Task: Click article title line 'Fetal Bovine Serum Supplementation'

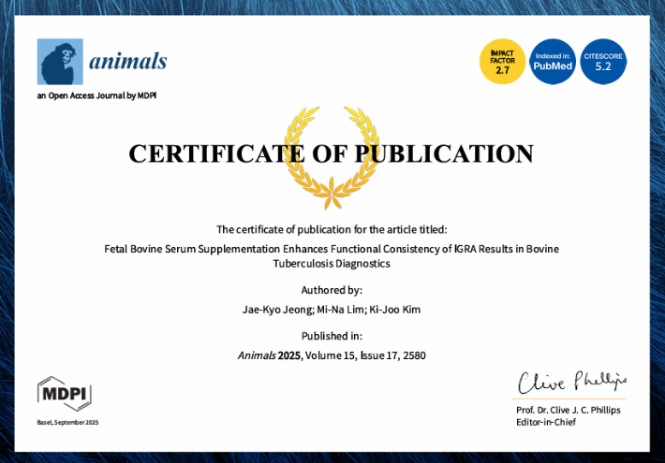Action: [332, 249]
